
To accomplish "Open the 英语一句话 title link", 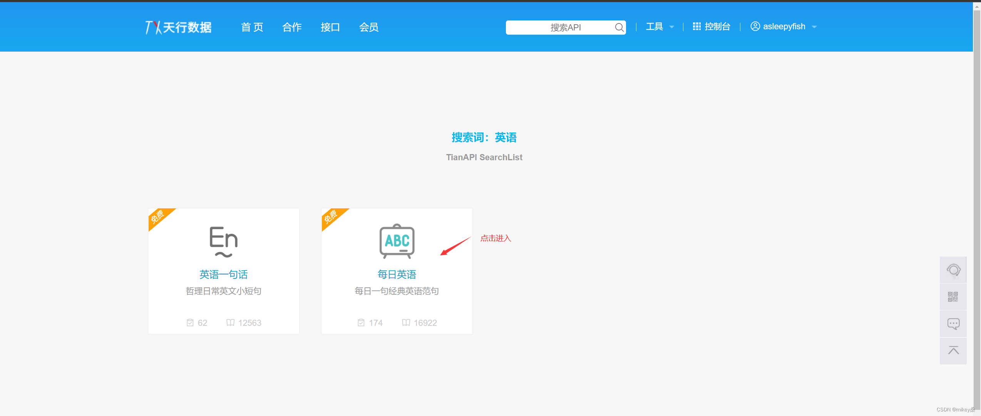I will coord(223,274).
